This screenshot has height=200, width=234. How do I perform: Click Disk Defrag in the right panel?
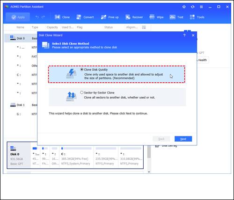point(166,146)
